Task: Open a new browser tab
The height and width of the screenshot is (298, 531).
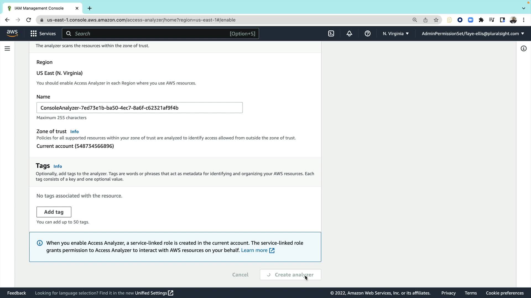Action: coord(90,8)
